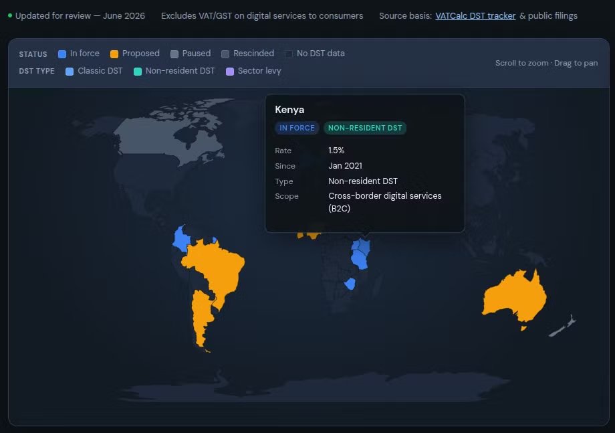The width and height of the screenshot is (615, 433).
Task: Click the Excludes VAT/GST note text
Action: coord(262,15)
